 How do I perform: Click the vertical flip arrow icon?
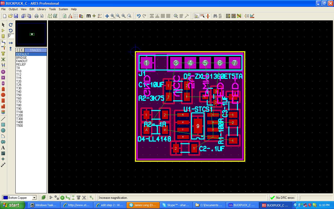click(x=11, y=49)
